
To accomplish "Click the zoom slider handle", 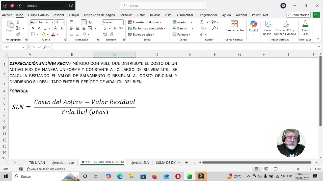I will pyautogui.click(x=298, y=169).
